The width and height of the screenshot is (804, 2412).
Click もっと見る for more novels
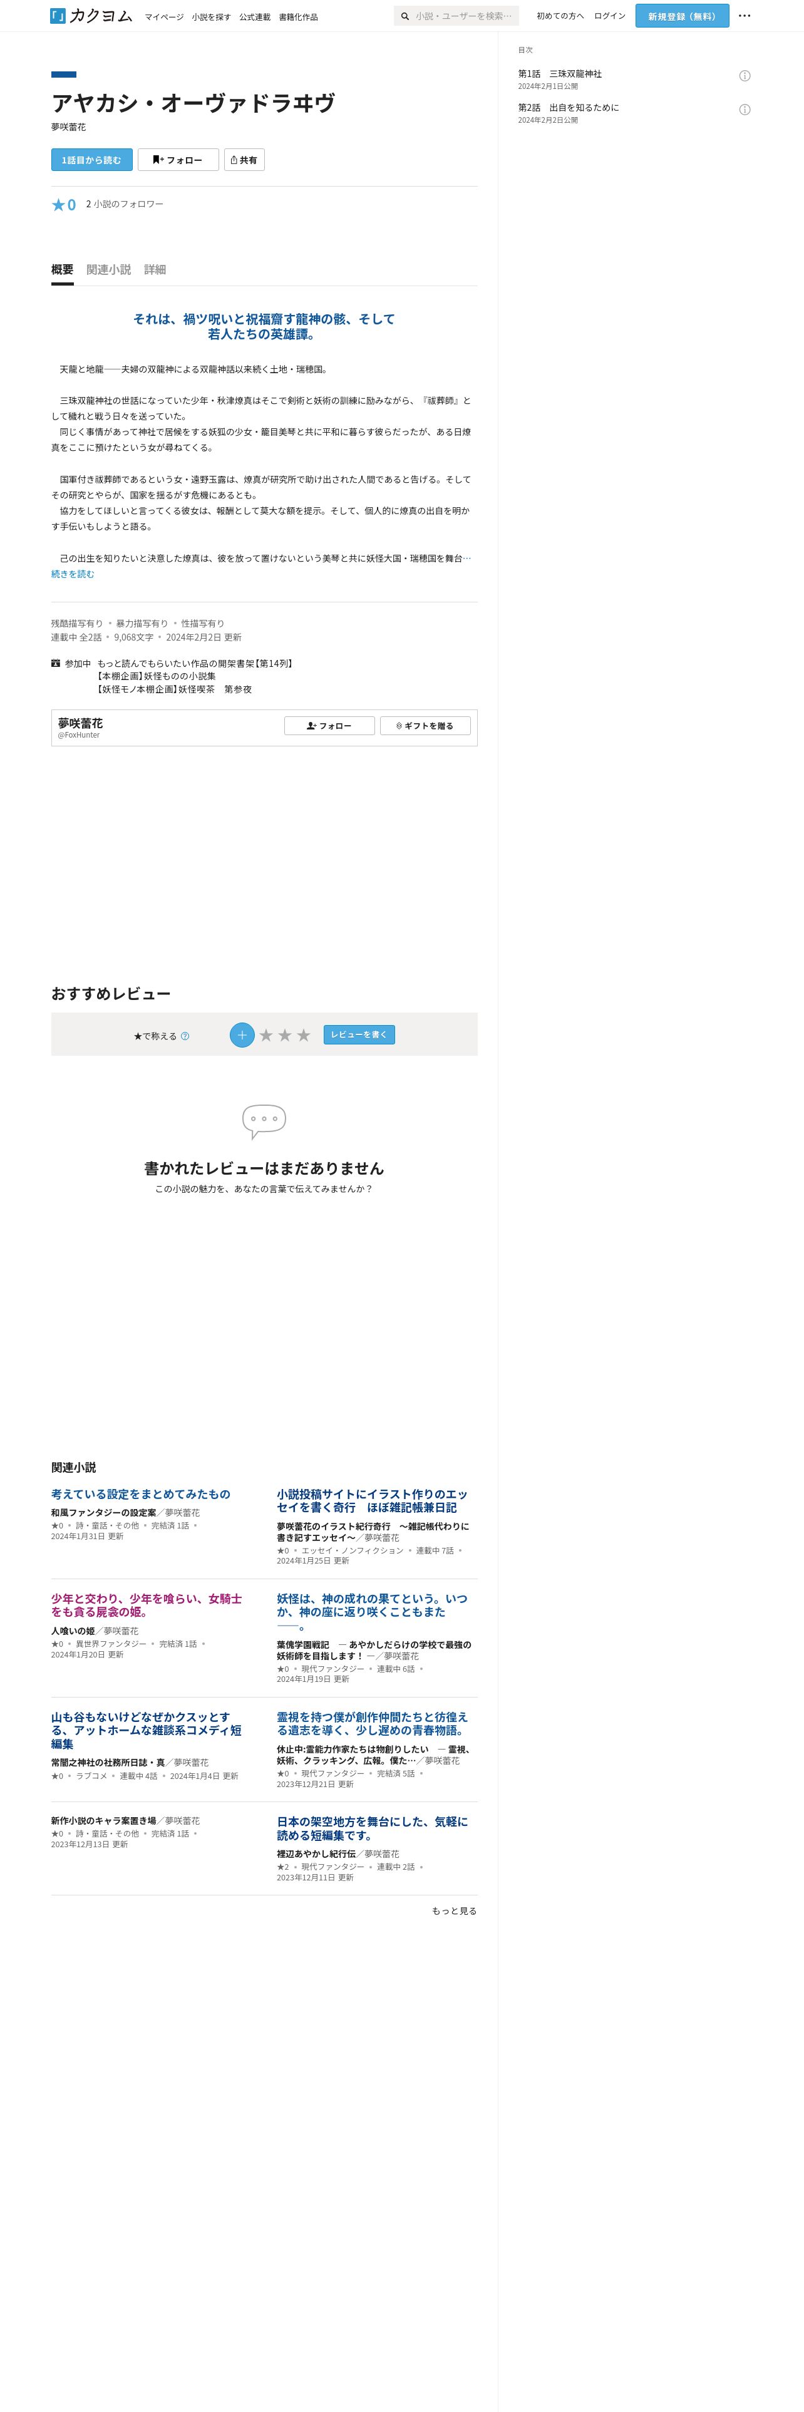(x=454, y=1911)
